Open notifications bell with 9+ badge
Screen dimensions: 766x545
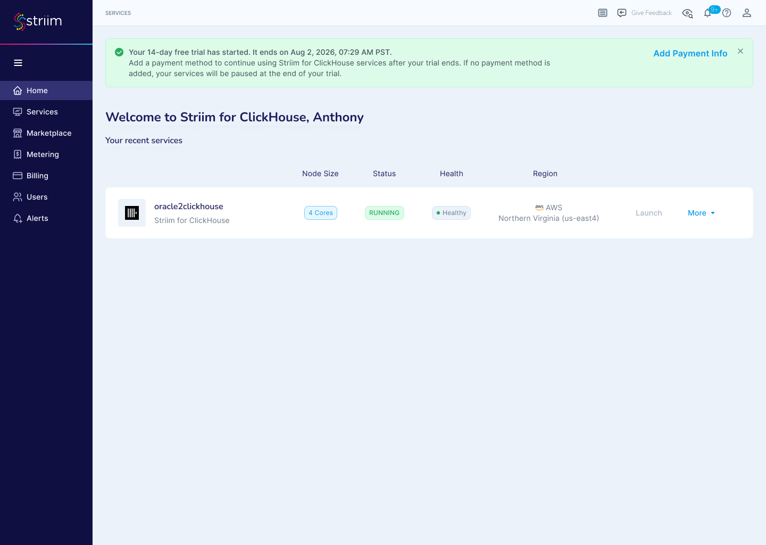point(708,13)
